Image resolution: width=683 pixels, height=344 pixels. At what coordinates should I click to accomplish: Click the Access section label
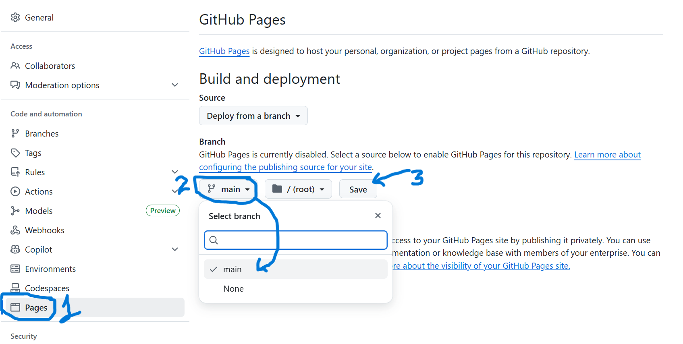pyautogui.click(x=21, y=46)
